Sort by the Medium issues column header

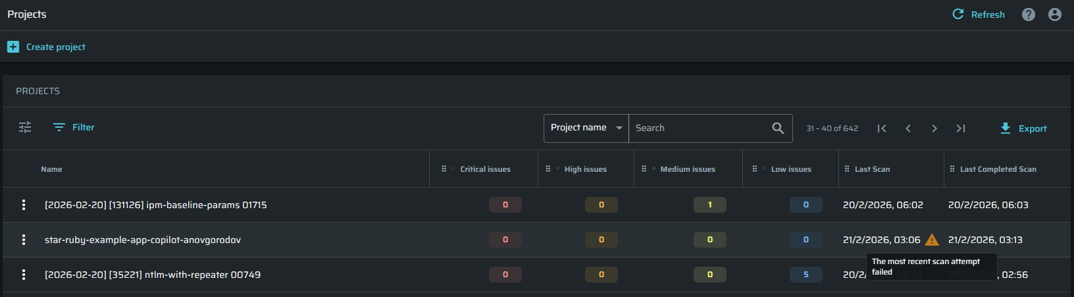pyautogui.click(x=688, y=169)
